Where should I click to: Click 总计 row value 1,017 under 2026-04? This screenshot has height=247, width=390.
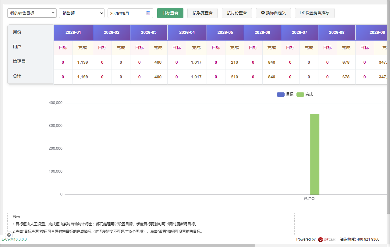(x=196, y=77)
